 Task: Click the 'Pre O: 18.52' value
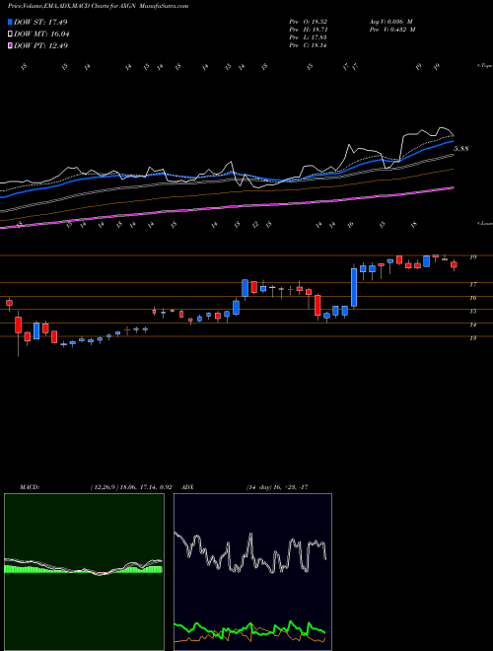pyautogui.click(x=308, y=22)
